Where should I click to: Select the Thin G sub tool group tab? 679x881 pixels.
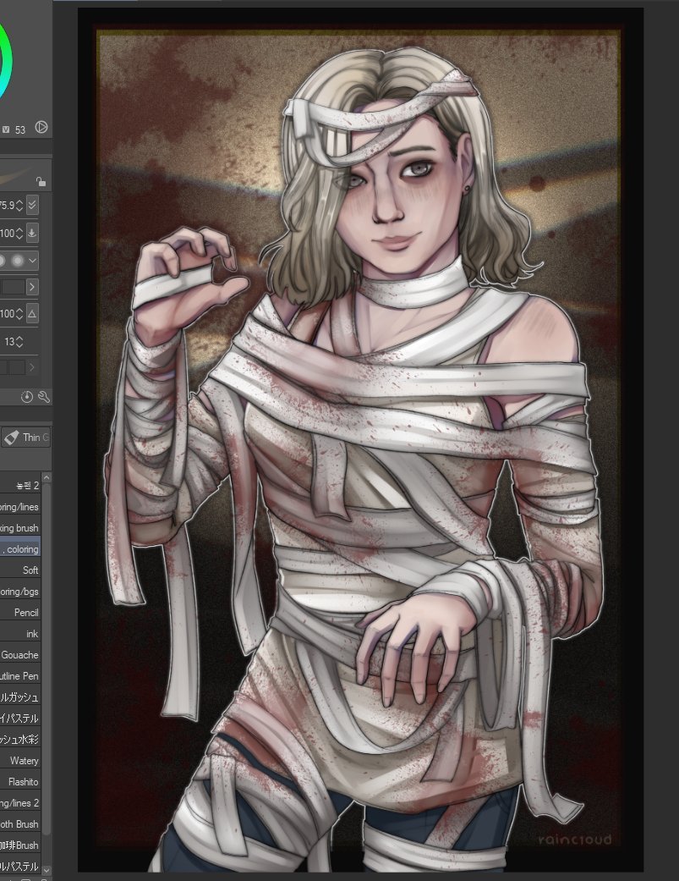26,438
